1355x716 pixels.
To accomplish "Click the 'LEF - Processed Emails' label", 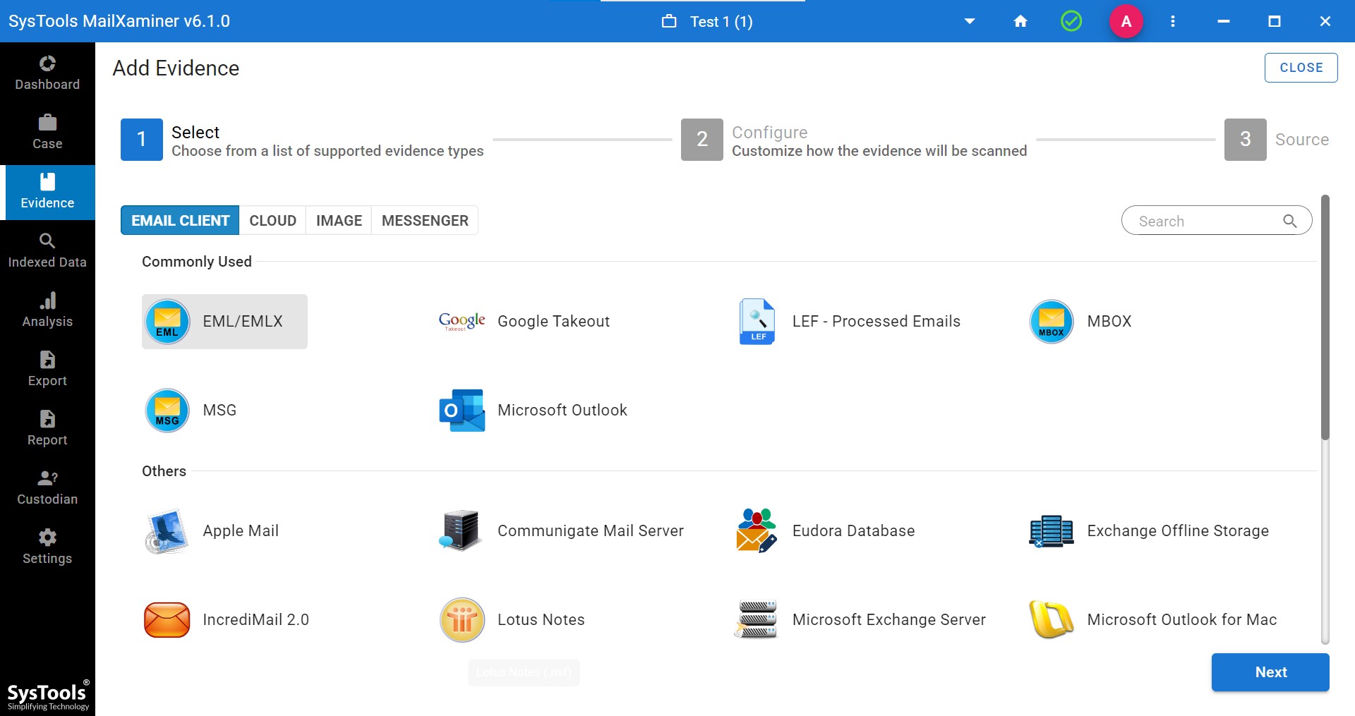I will [877, 322].
